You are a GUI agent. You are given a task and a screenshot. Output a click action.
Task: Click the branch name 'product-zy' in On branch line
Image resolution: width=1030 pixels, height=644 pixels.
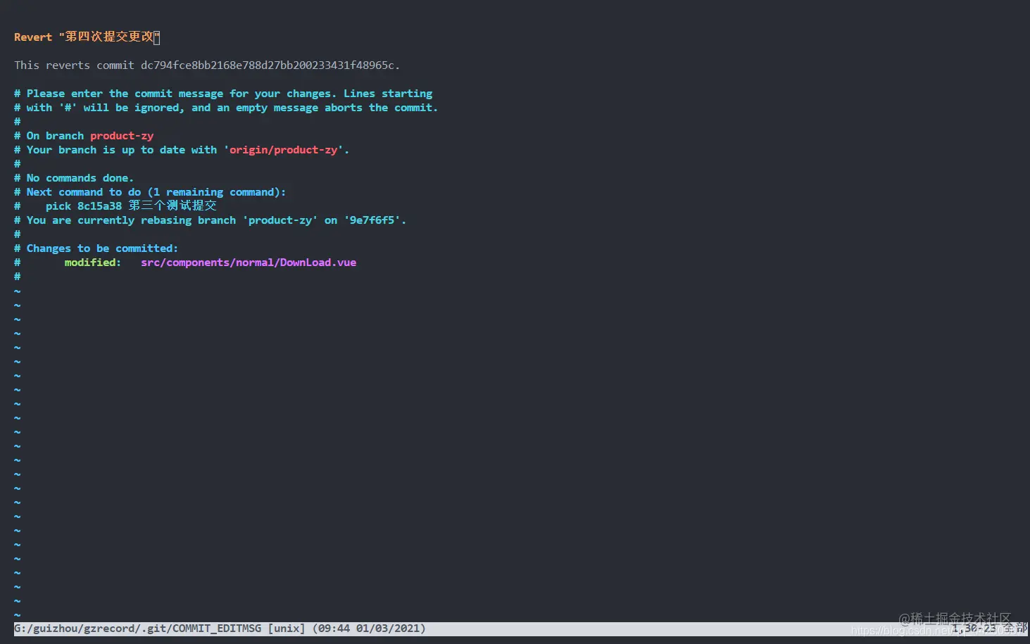(122, 136)
